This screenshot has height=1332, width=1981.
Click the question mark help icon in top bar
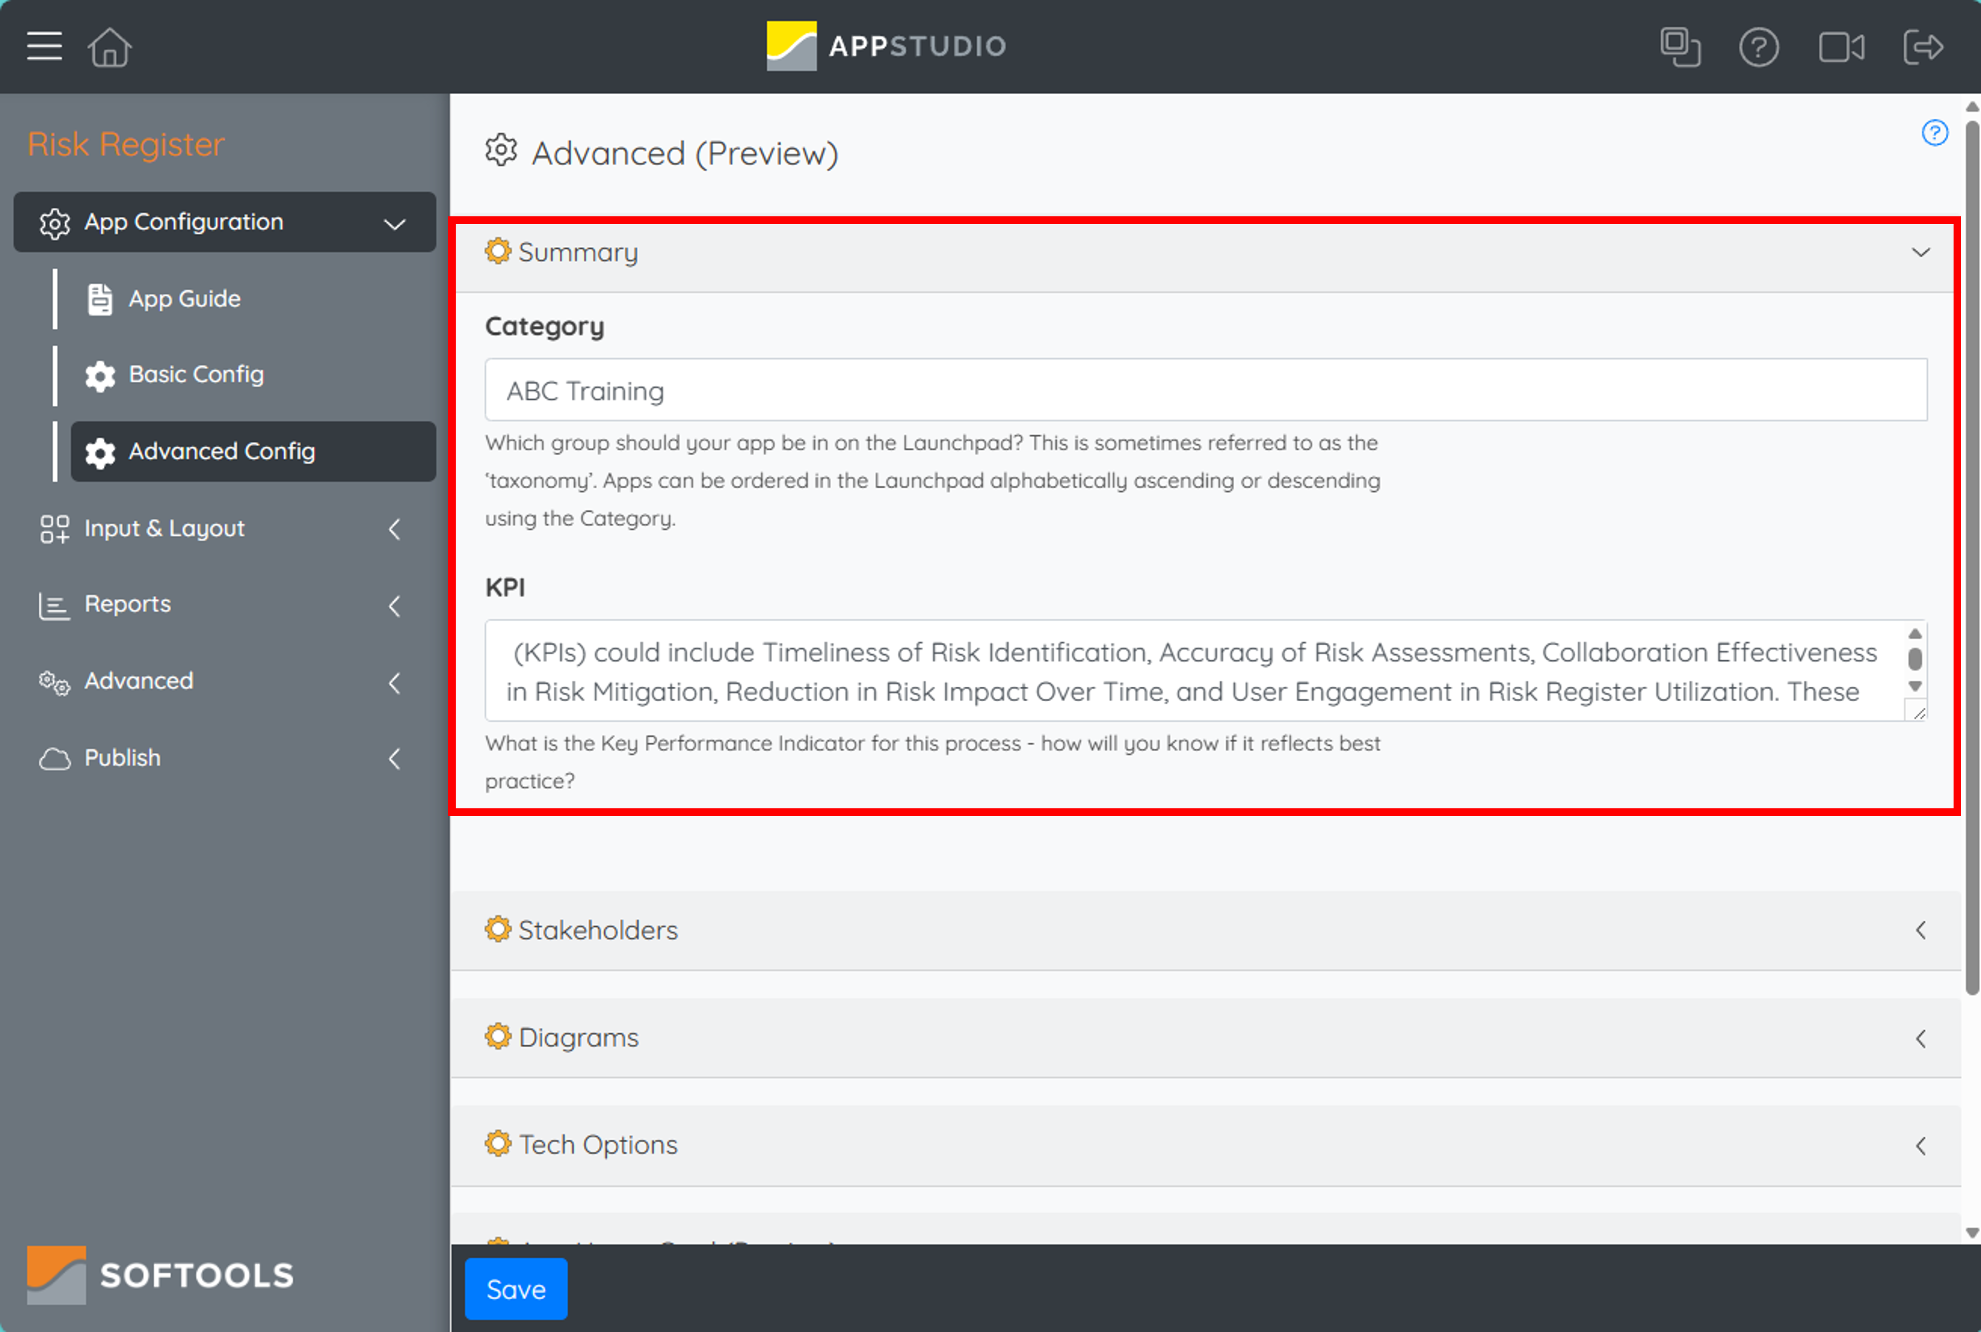pos(1759,47)
